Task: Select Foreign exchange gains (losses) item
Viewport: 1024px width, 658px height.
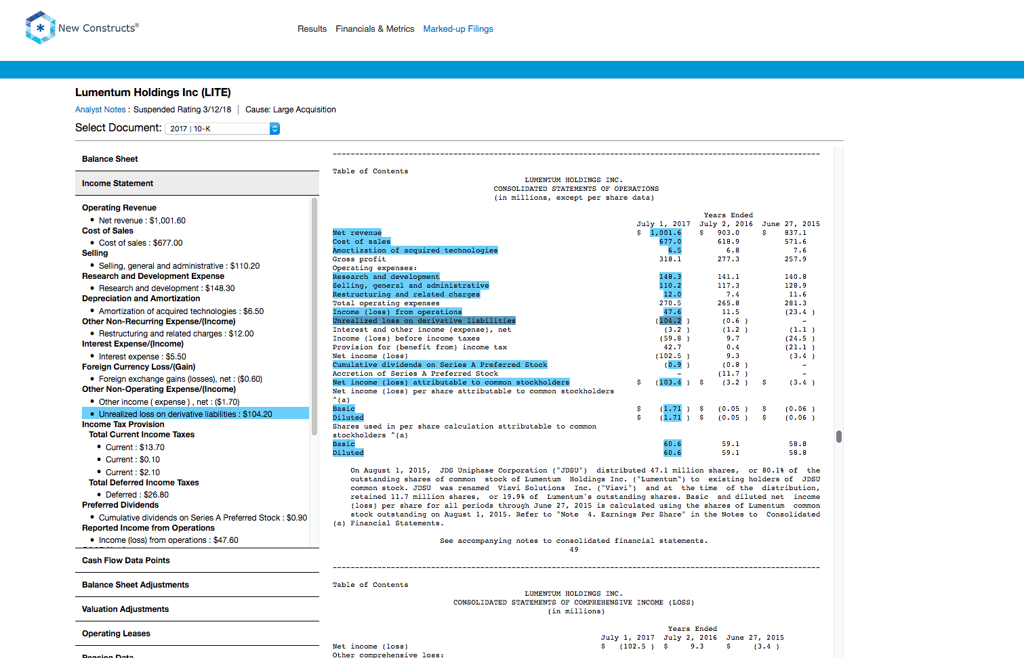Action: [180, 379]
